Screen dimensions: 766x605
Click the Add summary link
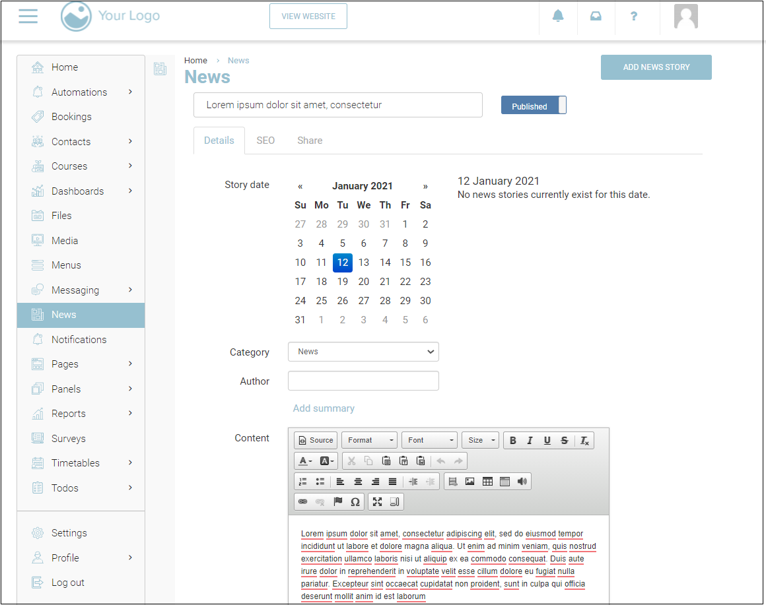point(324,408)
